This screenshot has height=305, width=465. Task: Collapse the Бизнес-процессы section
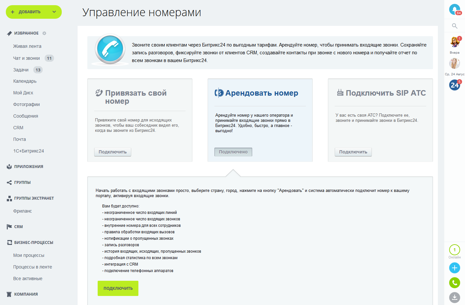pyautogui.click(x=34, y=243)
